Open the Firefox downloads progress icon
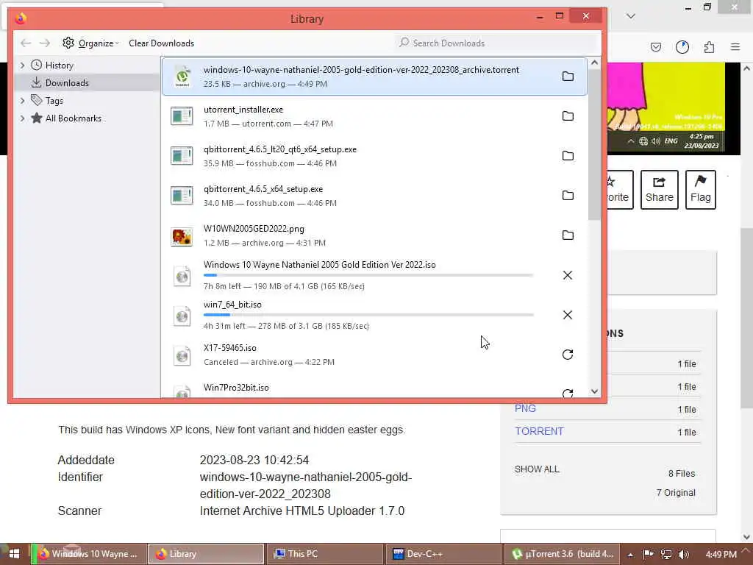Viewport: 753px width, 565px height. point(682,47)
